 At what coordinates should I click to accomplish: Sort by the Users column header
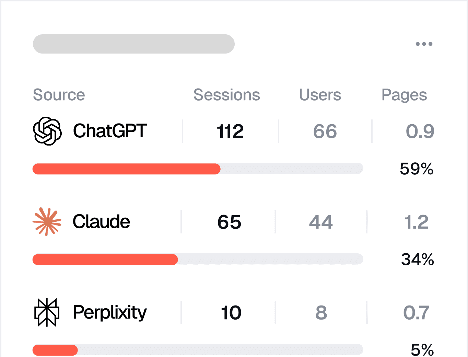320,95
